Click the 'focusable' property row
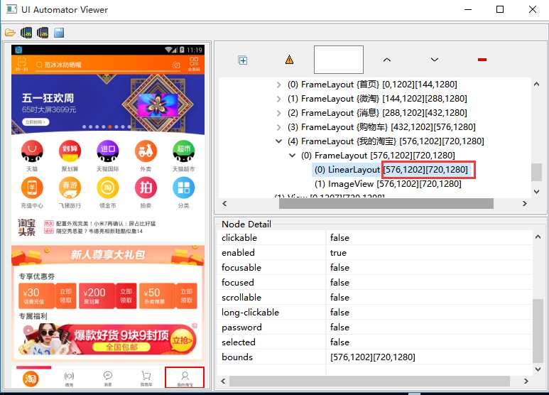This screenshot has width=549, height=395. [374, 268]
